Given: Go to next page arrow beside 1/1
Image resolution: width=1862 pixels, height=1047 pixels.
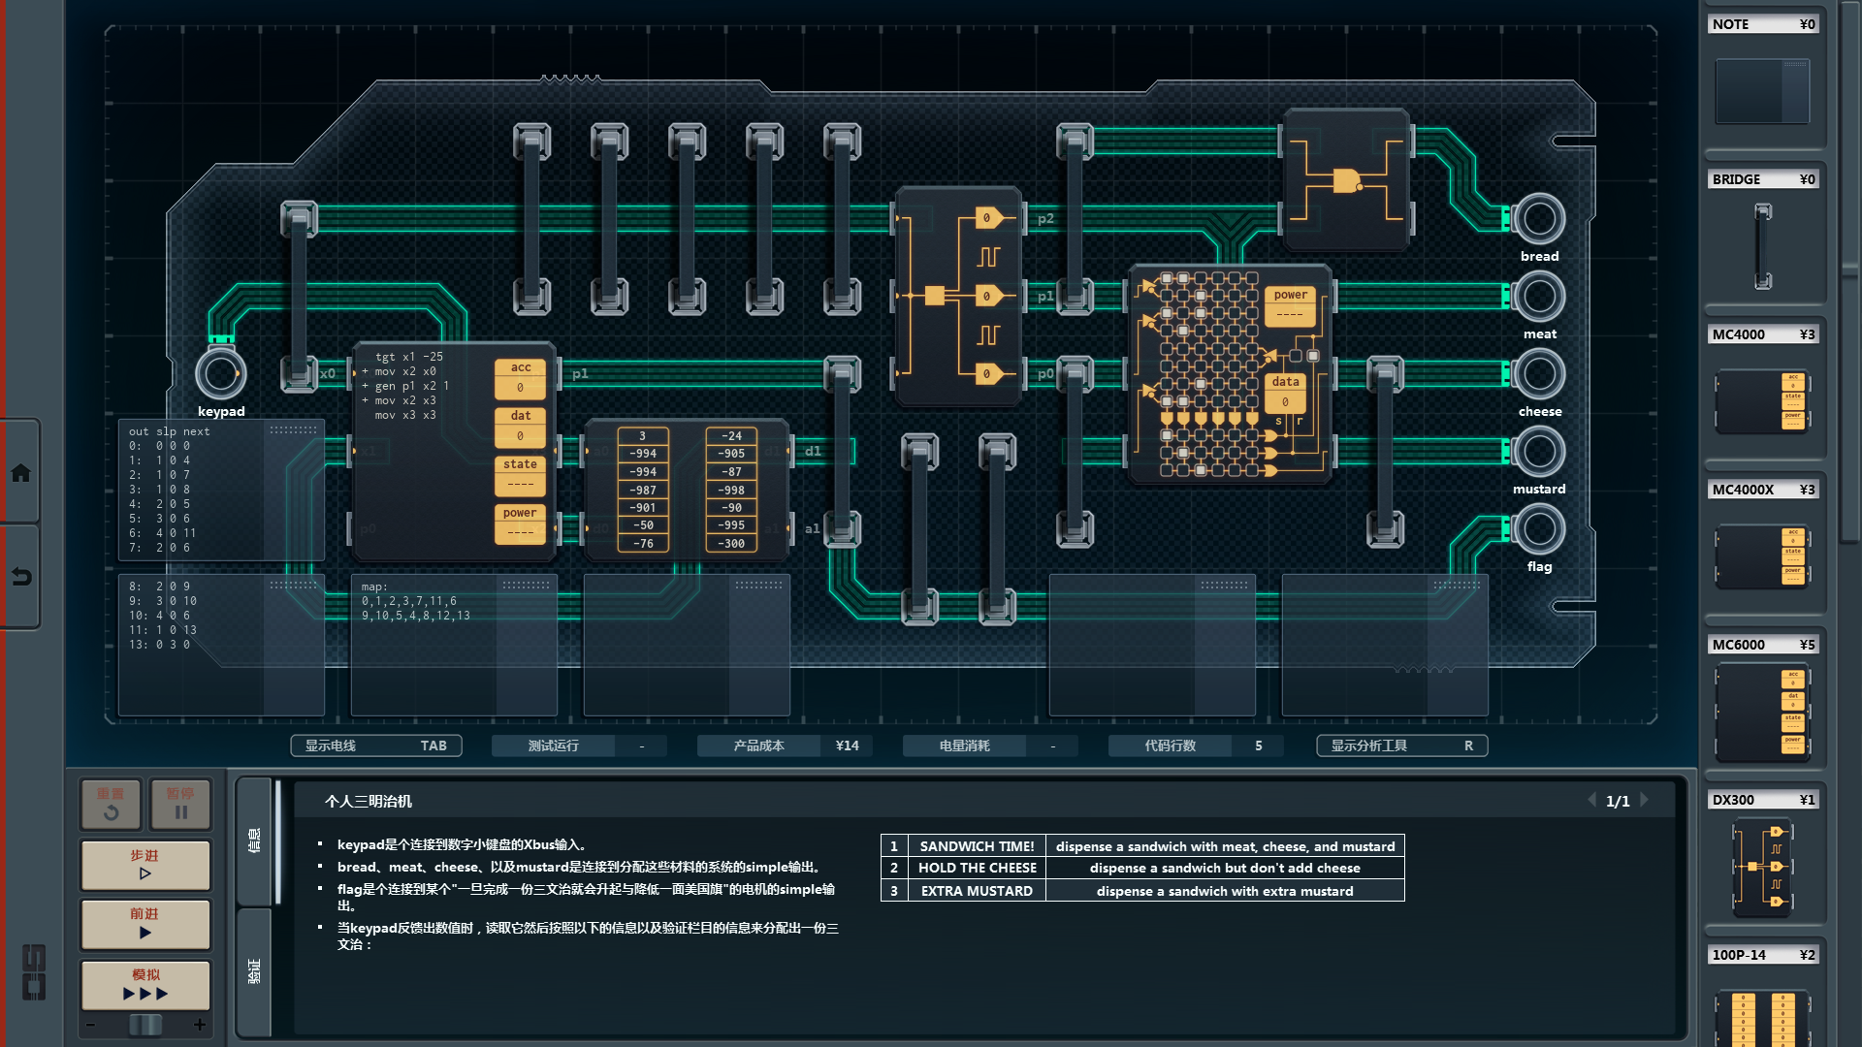Looking at the screenshot, I should pos(1645,800).
